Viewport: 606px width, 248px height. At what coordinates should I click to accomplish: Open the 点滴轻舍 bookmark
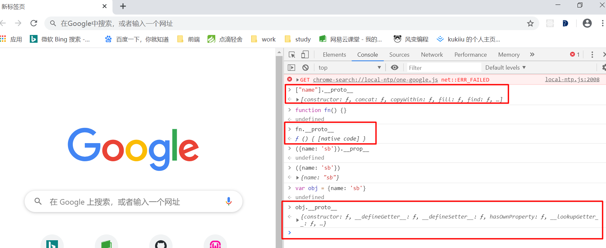point(225,39)
